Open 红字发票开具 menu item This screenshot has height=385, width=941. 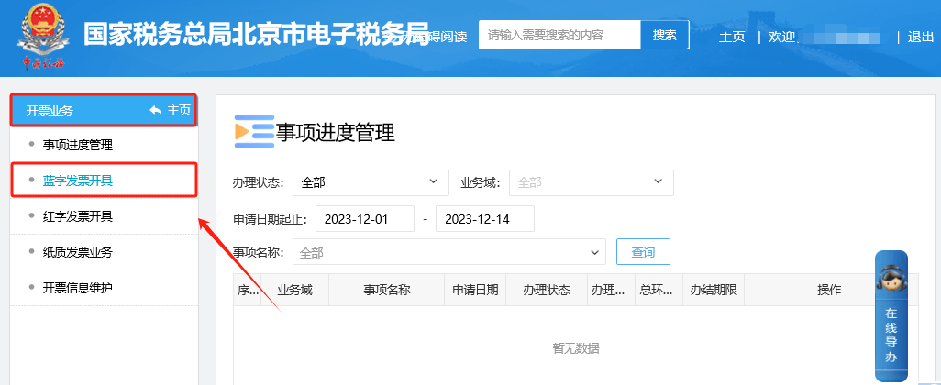78,216
